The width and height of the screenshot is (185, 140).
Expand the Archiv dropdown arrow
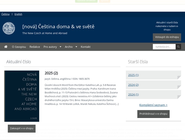point(76,47)
